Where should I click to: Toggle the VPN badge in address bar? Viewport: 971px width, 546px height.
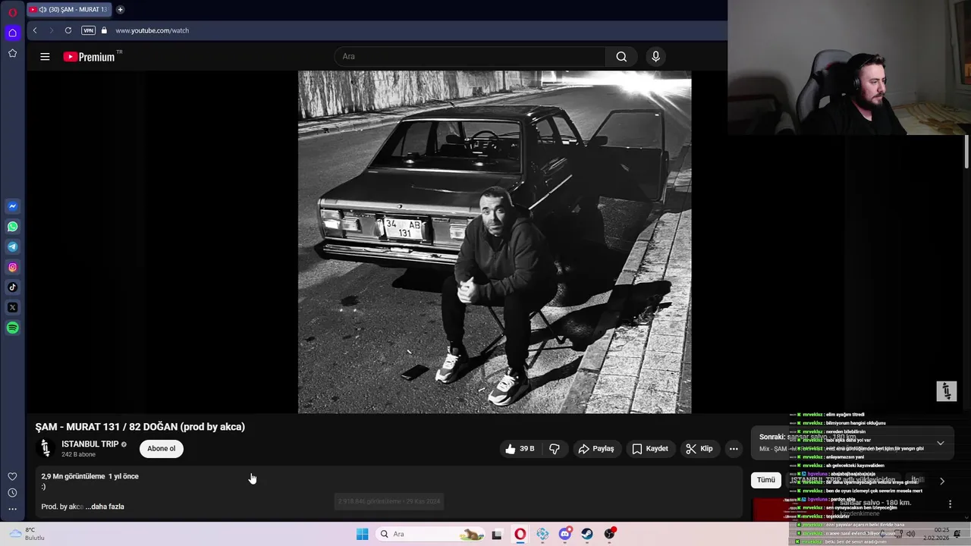tap(88, 30)
